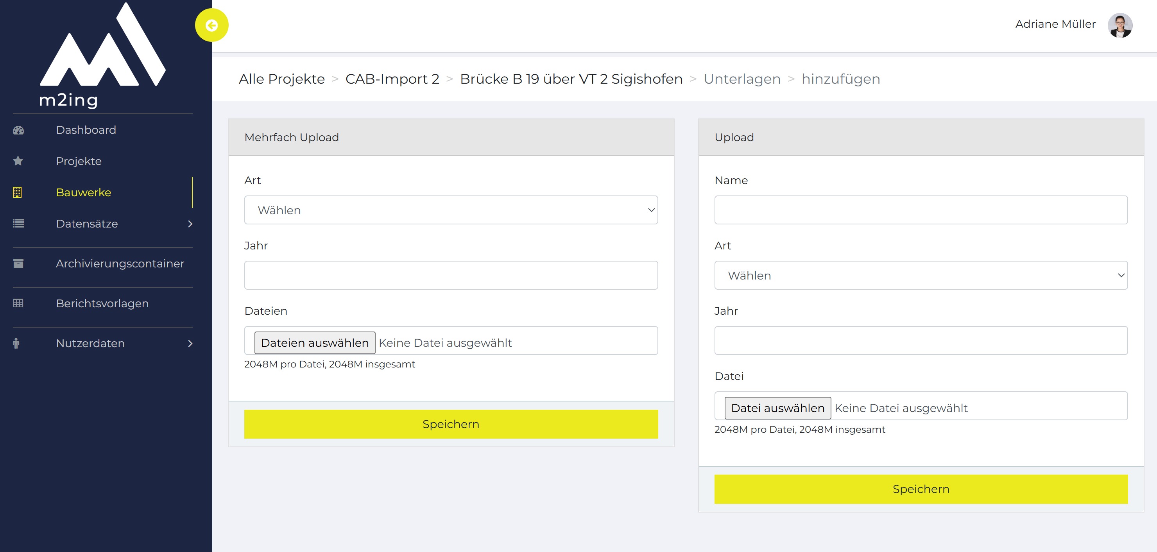1157x552 pixels.
Task: Click 'Keine Datei ausgewählt' under Dateien
Action: click(445, 343)
